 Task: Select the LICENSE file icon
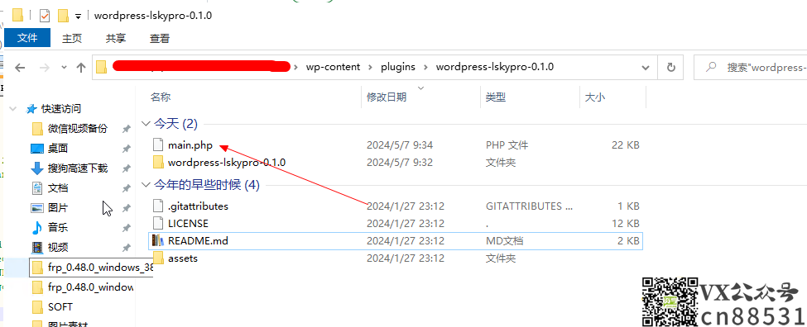pos(159,224)
